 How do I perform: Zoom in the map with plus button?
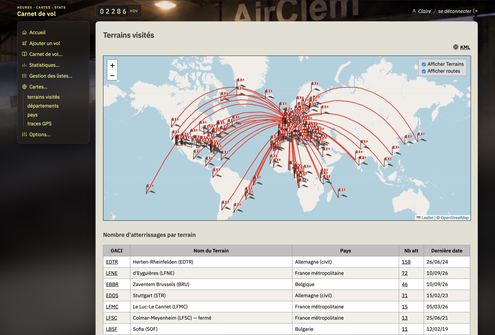[112, 65]
